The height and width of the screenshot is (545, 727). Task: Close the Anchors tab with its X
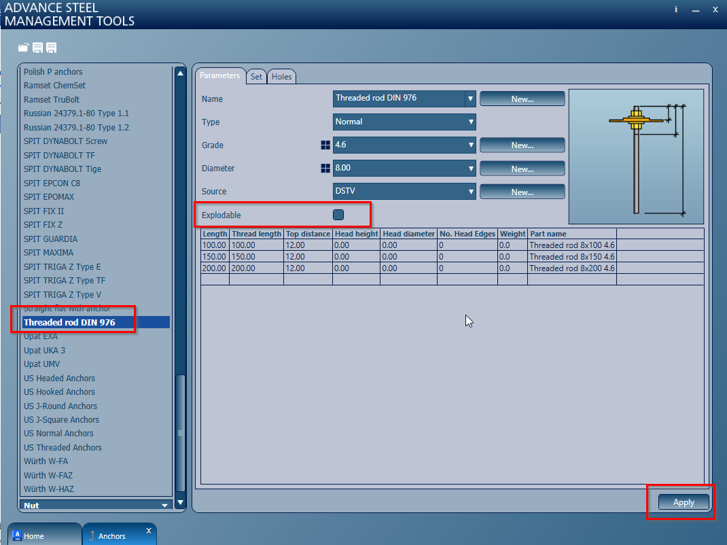tap(148, 531)
